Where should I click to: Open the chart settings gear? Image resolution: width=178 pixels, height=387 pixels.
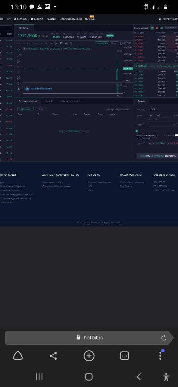pos(61,43)
